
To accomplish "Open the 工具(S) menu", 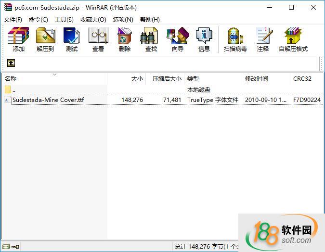I will tap(64, 20).
